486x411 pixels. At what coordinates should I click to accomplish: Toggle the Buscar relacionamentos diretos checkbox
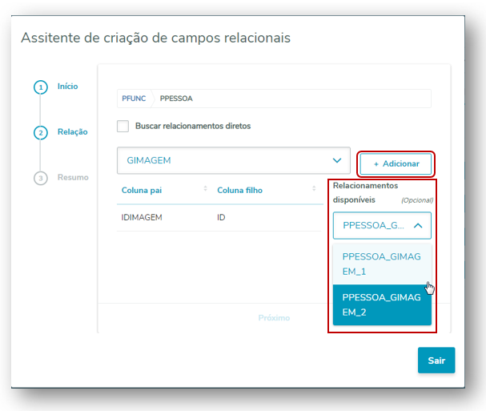[123, 126]
